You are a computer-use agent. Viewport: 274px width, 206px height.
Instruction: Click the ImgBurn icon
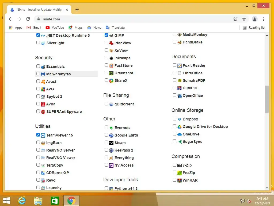click(x=43, y=143)
